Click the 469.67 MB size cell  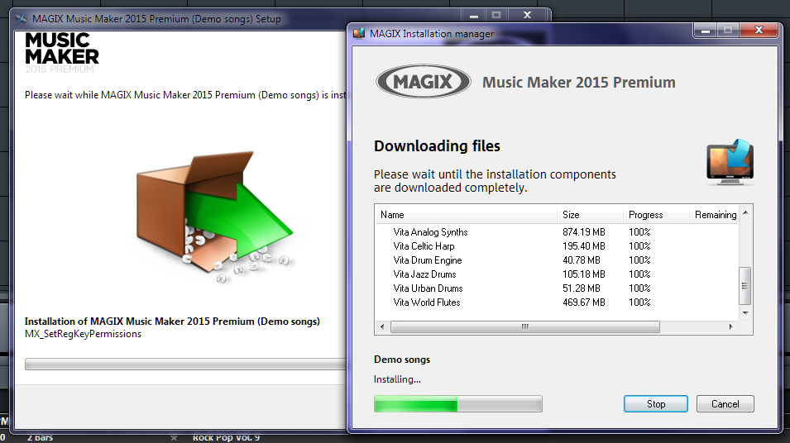point(583,302)
